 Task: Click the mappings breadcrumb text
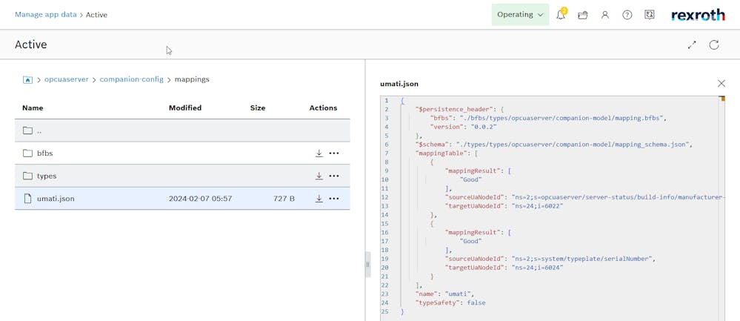pos(192,79)
